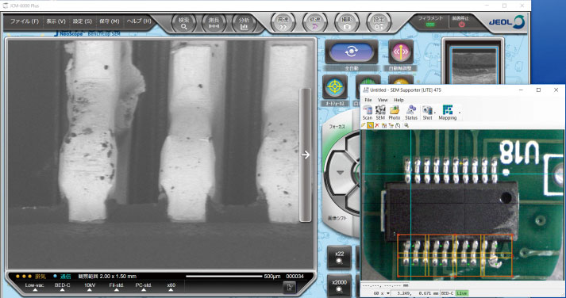Open the View menu in SEM Supporter
The height and width of the screenshot is (298, 566).
click(x=383, y=100)
